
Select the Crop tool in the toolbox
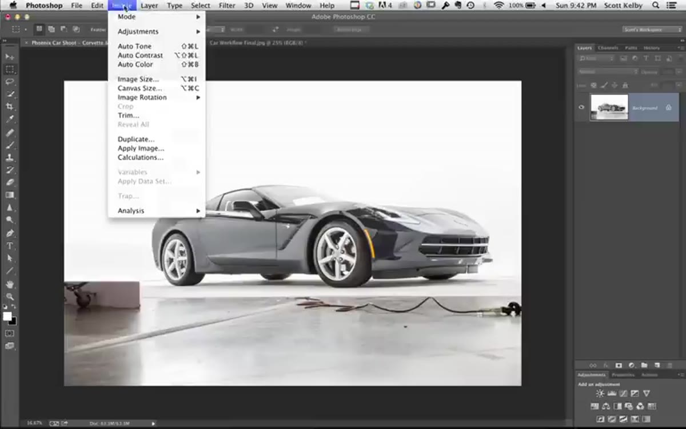(10, 107)
